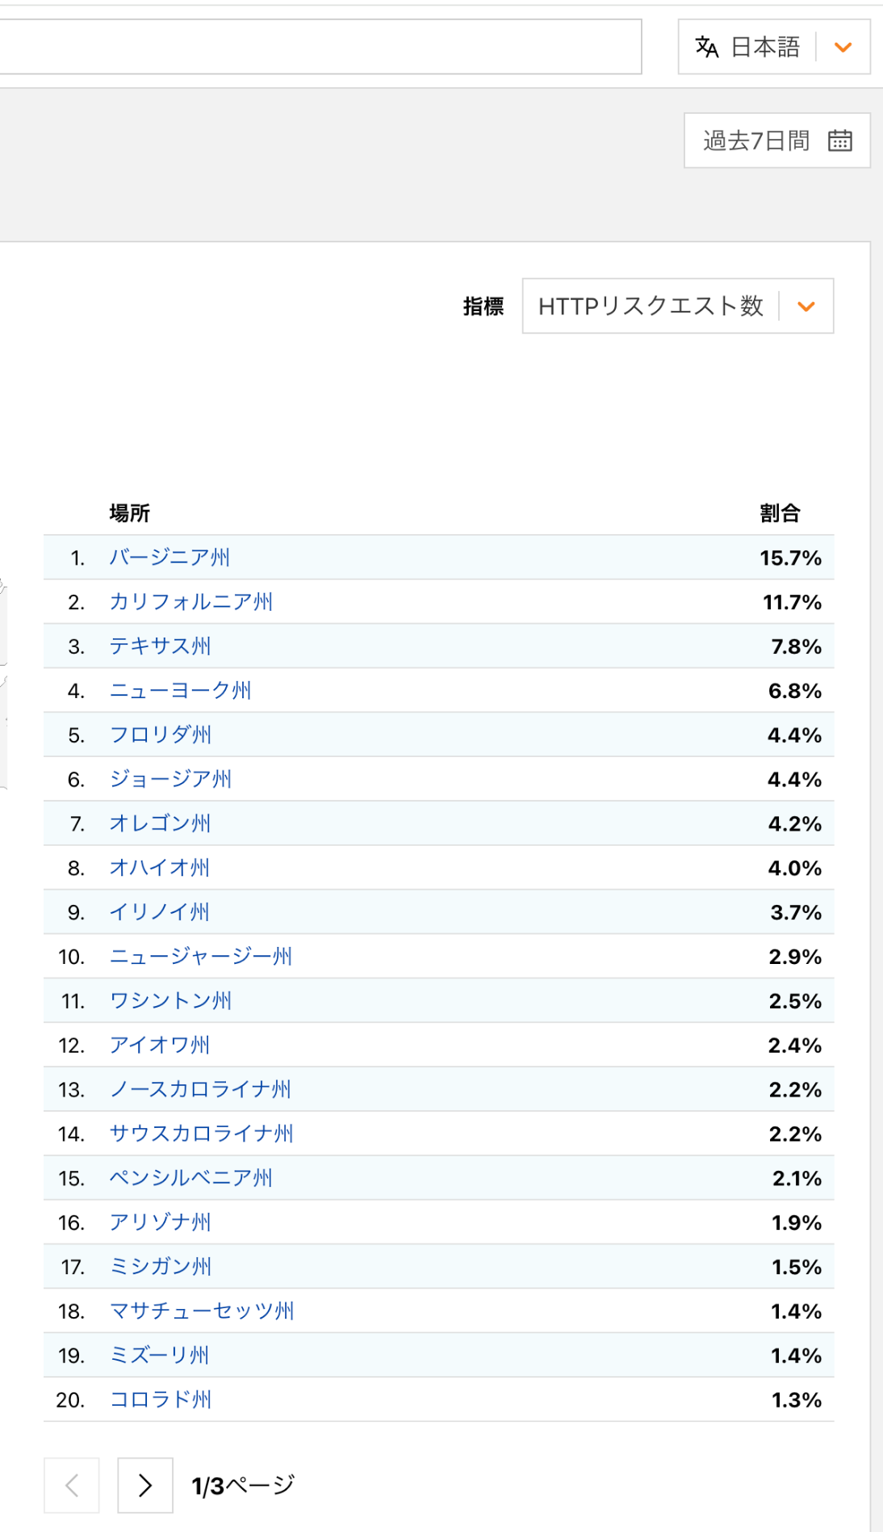Viewport: 883px width, 1532px height.
Task: Click the translate language icon
Action: 707,48
